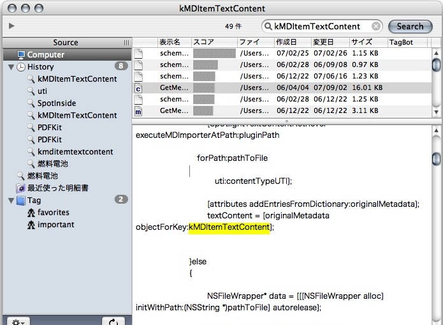Open the gear action menu at bottom
The image size is (443, 325).
18,321
